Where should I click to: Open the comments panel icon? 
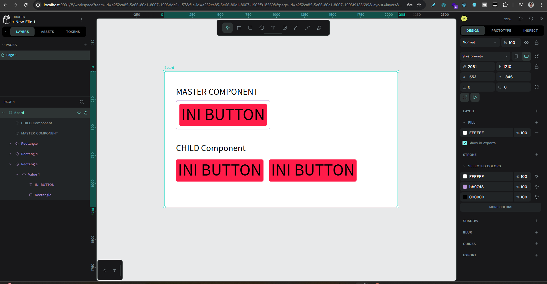[520, 19]
